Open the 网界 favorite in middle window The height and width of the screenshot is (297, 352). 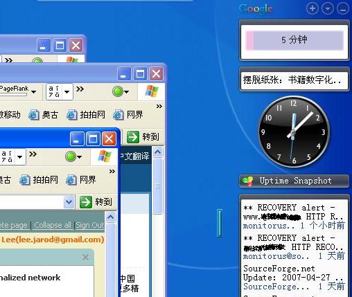[128, 115]
